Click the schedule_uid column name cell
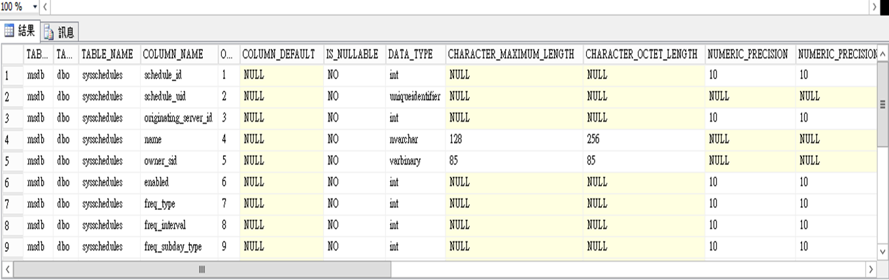Screen dimensions: 889x280 166,97
